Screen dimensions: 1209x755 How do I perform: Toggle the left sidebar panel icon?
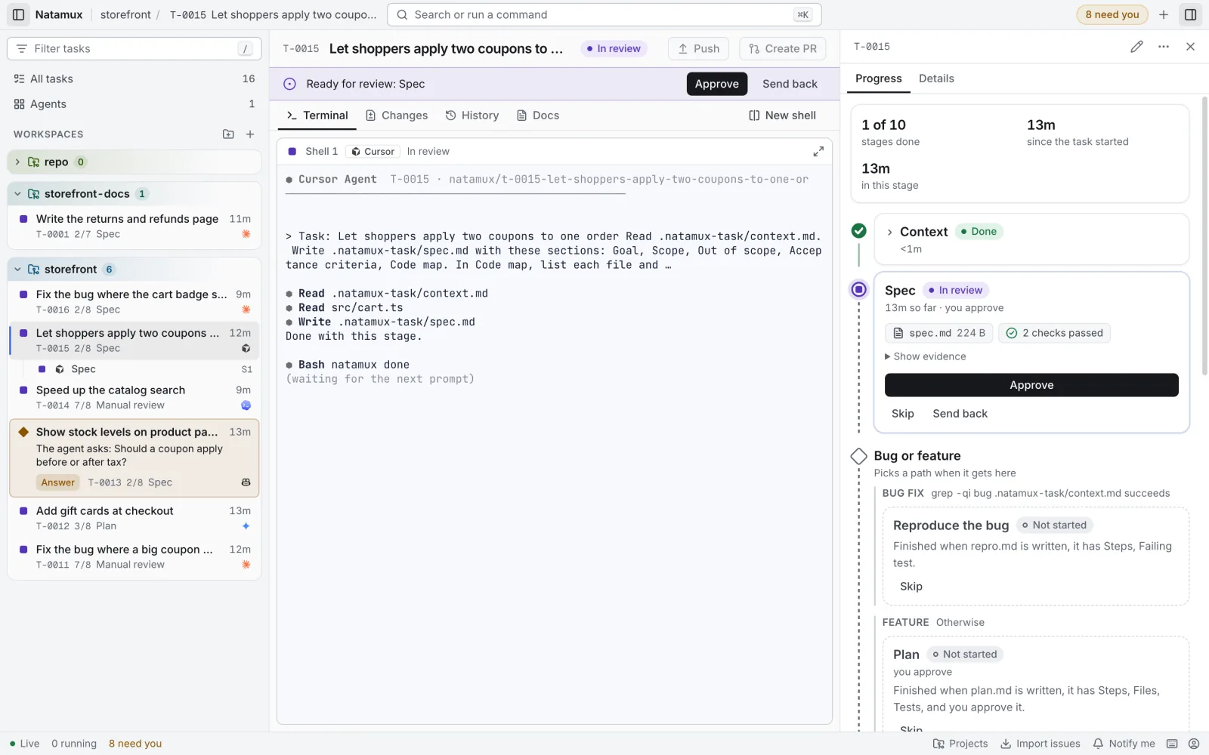pyautogui.click(x=19, y=14)
